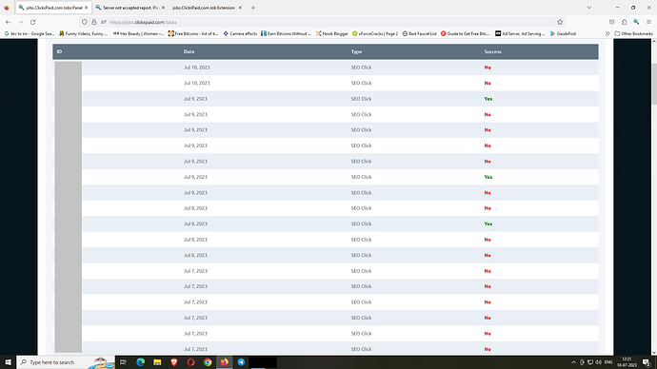Click the page vertical scrollbar thumb

pyautogui.click(x=654, y=84)
